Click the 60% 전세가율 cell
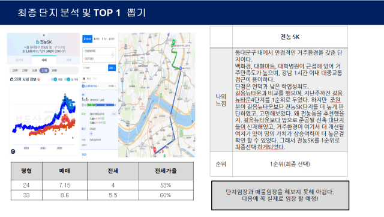The height and width of the screenshot is (217, 384). (166, 195)
